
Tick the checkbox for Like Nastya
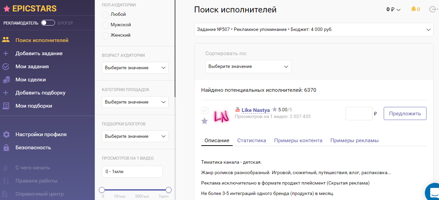205,111
